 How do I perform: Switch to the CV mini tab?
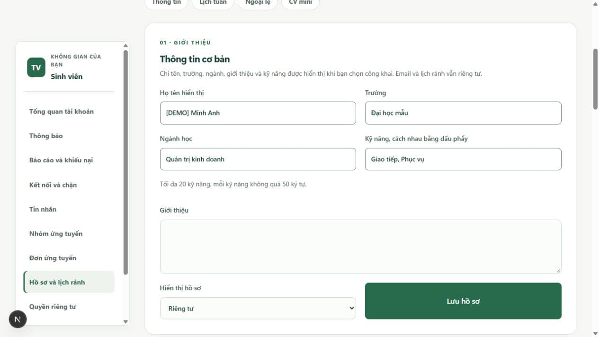point(300,3)
